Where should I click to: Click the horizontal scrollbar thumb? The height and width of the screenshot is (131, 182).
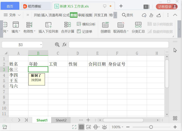123,120
